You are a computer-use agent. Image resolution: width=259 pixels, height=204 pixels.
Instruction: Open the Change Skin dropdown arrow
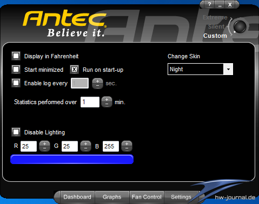[x=228, y=69]
